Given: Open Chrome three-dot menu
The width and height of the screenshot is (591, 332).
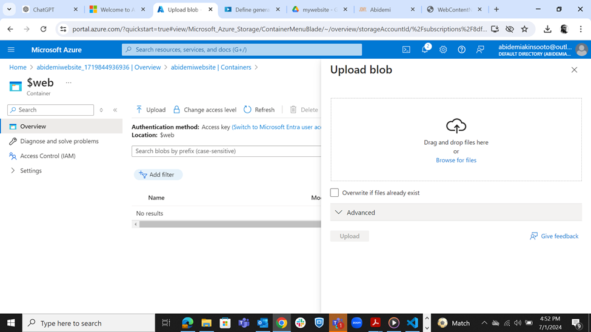Looking at the screenshot, I should click(581, 29).
